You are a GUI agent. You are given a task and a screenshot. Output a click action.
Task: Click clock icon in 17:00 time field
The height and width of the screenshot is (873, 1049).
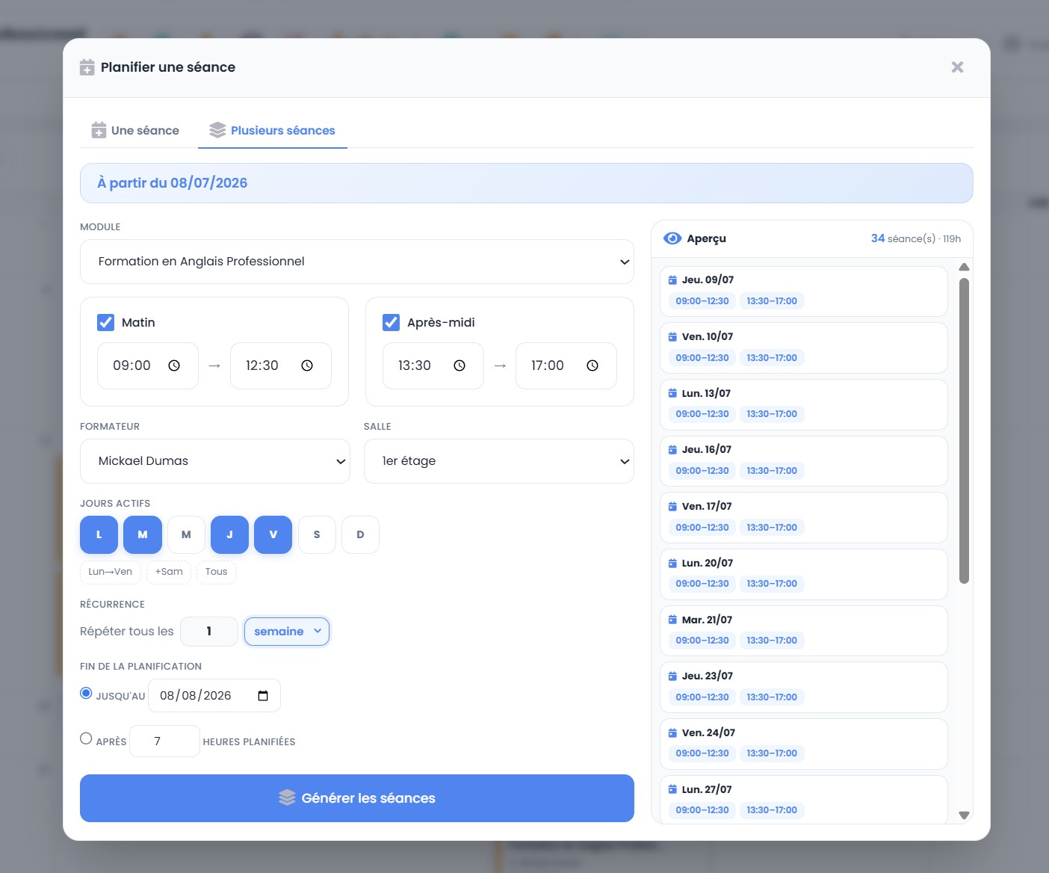tap(592, 365)
